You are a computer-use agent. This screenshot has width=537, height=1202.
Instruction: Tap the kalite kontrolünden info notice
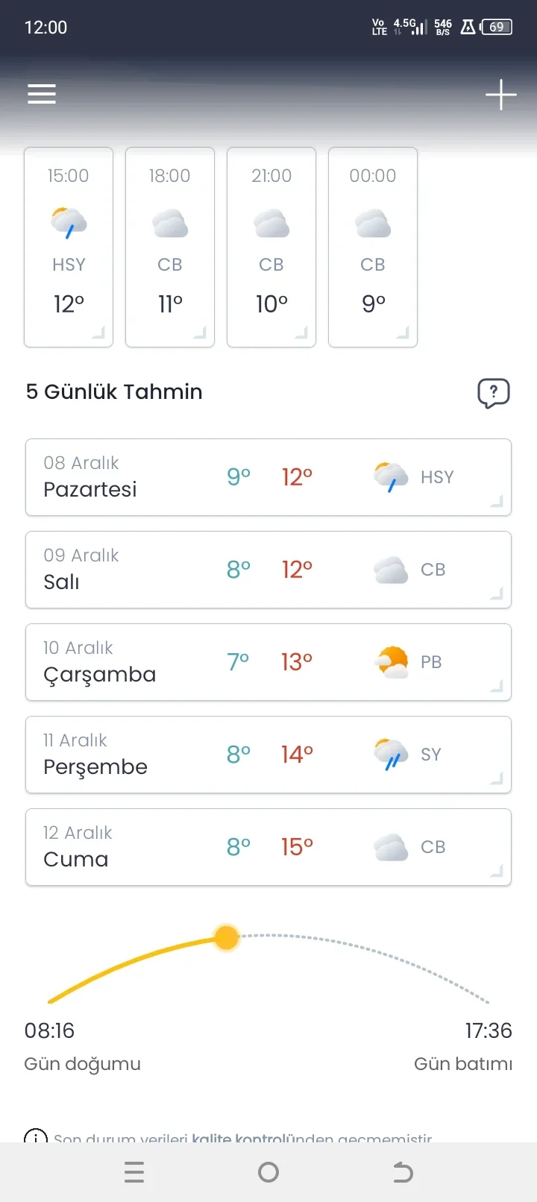click(242, 1138)
